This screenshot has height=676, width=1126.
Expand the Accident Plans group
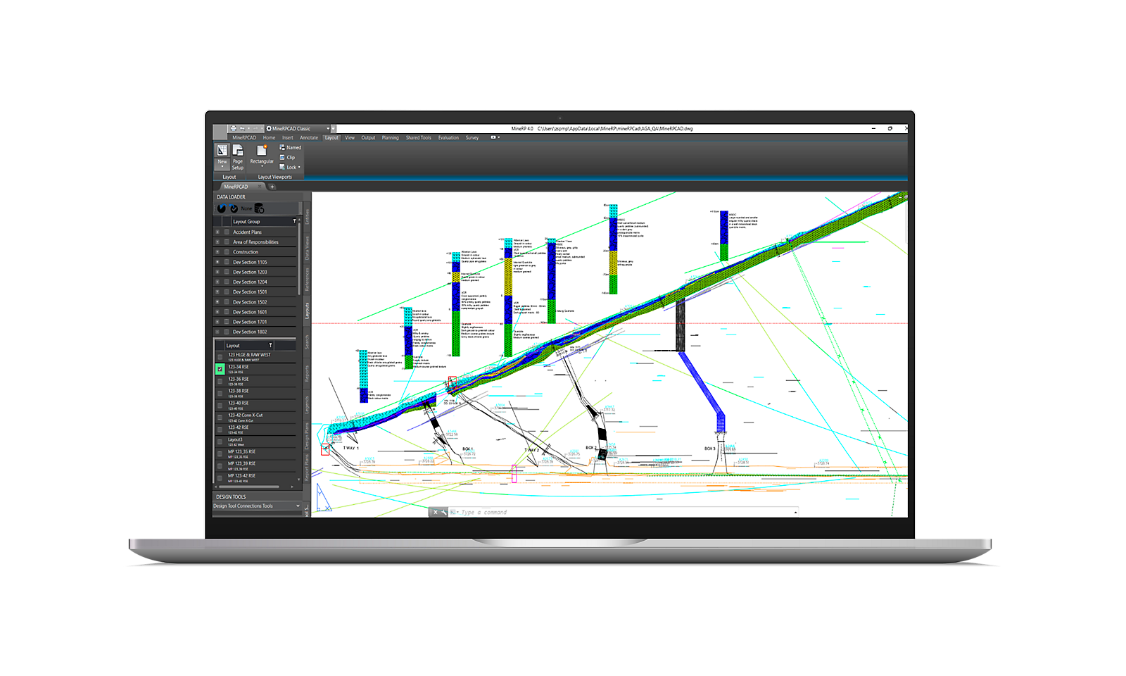[x=217, y=232]
